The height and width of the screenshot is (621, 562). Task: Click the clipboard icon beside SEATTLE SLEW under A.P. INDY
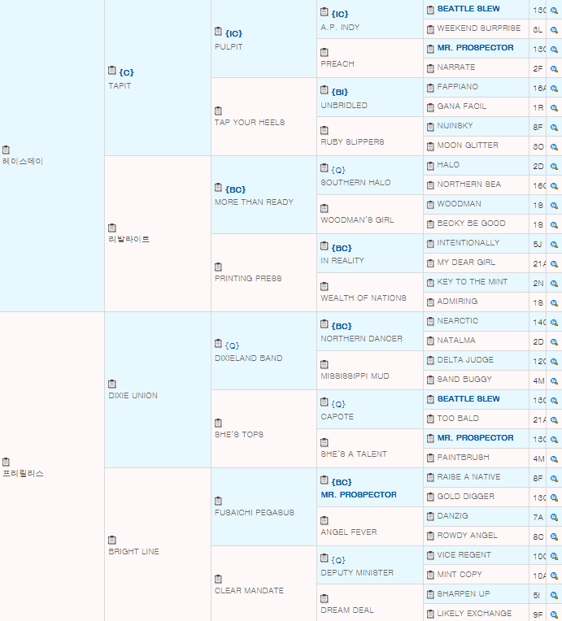(x=430, y=10)
